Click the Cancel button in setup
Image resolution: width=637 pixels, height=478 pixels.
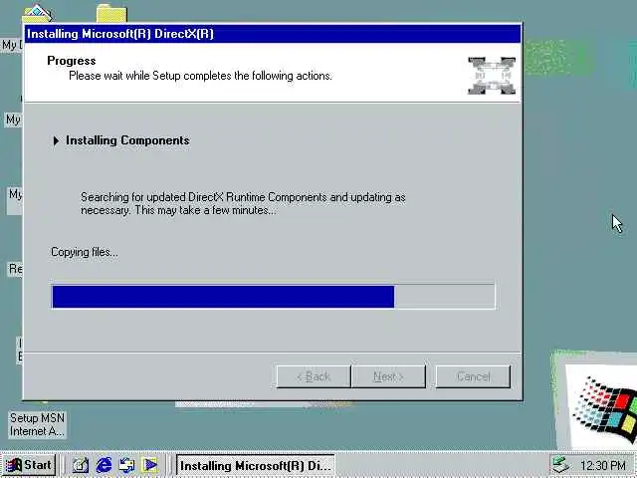click(x=473, y=376)
